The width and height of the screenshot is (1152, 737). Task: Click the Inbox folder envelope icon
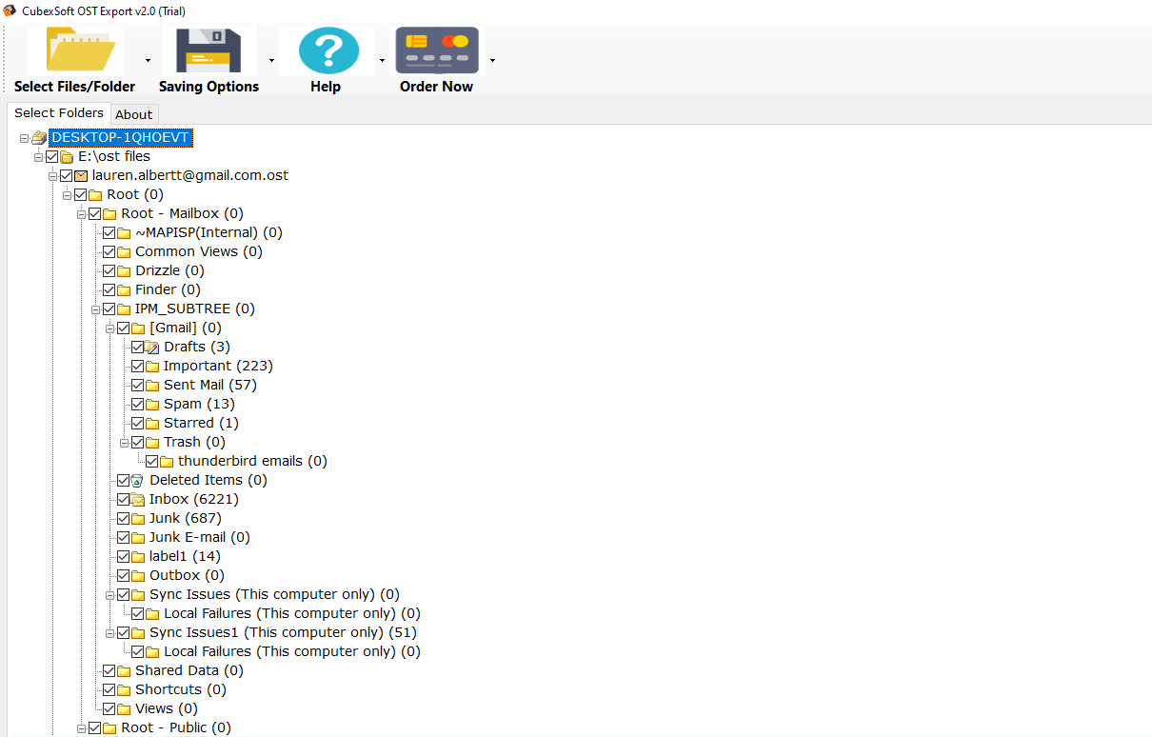click(x=138, y=500)
